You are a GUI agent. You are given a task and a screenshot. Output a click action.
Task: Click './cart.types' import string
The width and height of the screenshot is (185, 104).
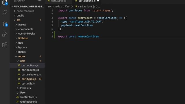click(101, 10)
